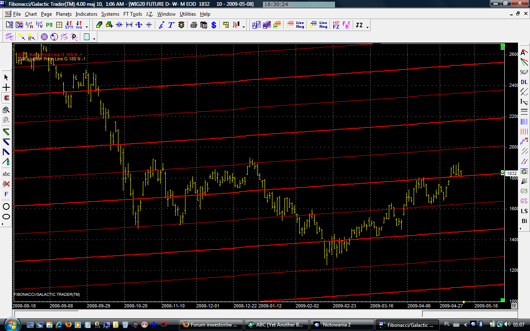Select the G9 tool in right sidebar
This screenshot has width=530, height=331.
[524, 191]
